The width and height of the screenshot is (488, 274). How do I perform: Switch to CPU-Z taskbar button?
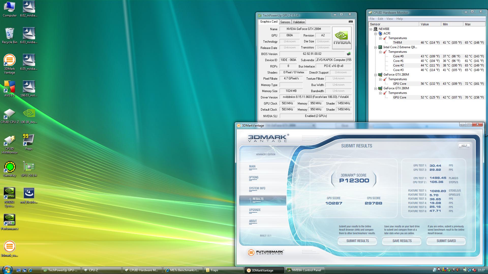(101, 270)
